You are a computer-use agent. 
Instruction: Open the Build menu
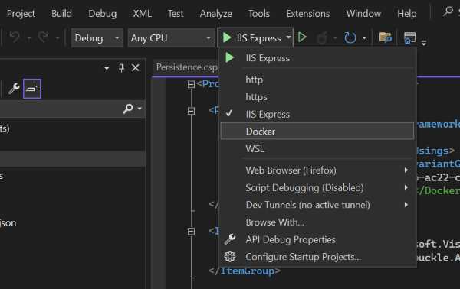point(61,14)
